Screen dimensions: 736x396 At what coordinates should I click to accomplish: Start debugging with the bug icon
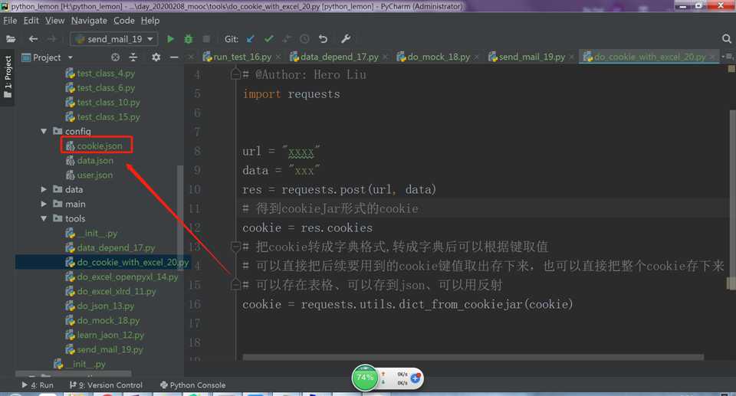[x=189, y=39]
